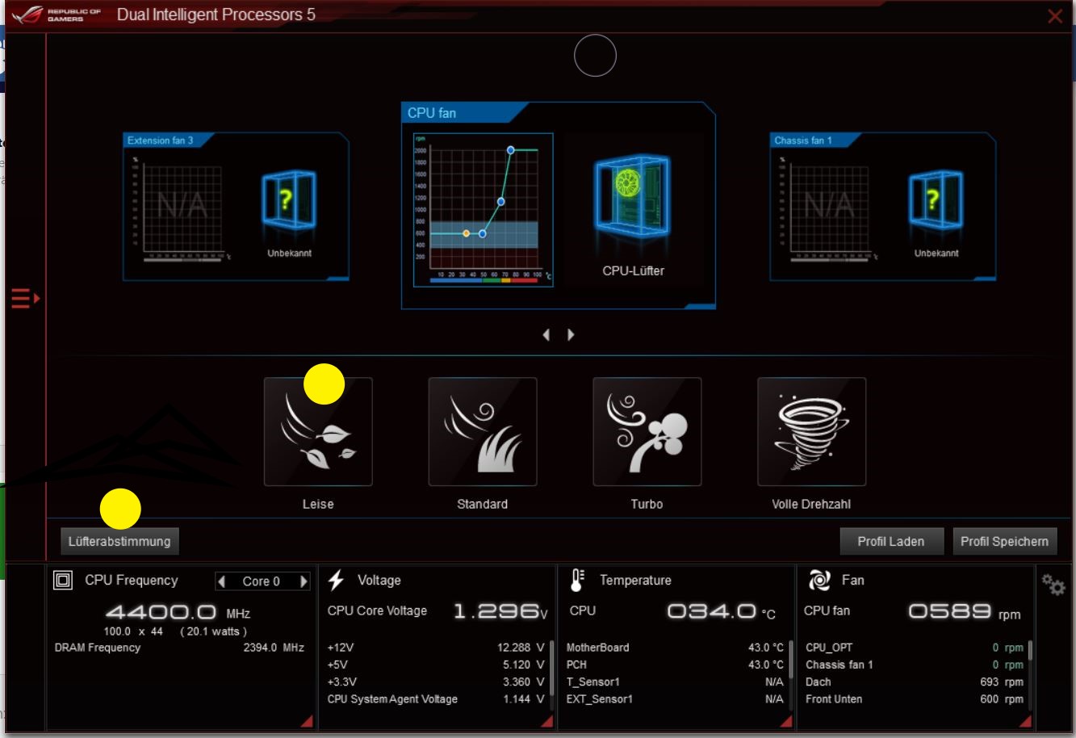Click the Dach fan row

click(915, 682)
